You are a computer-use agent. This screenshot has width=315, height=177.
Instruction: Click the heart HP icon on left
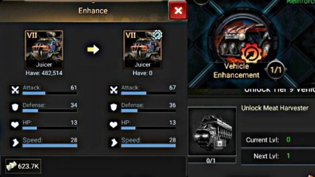coord(15,125)
